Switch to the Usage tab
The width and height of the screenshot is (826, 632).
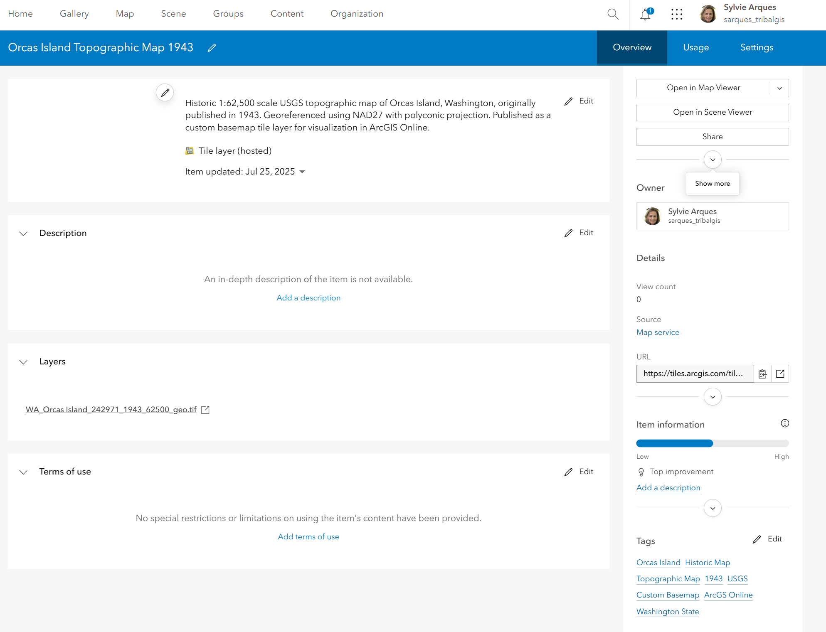pyautogui.click(x=696, y=47)
